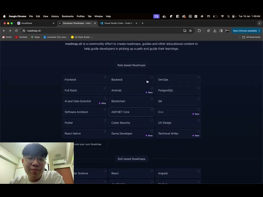
Task: Open the Gmail bookmark
Action: point(7,37)
